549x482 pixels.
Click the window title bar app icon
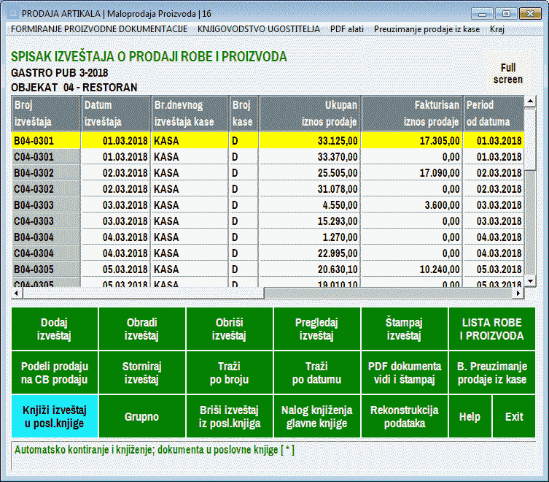click(13, 13)
